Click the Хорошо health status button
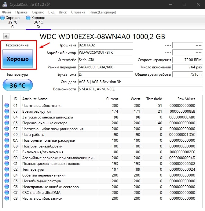This screenshot has height=211, width=205. tap(18, 59)
